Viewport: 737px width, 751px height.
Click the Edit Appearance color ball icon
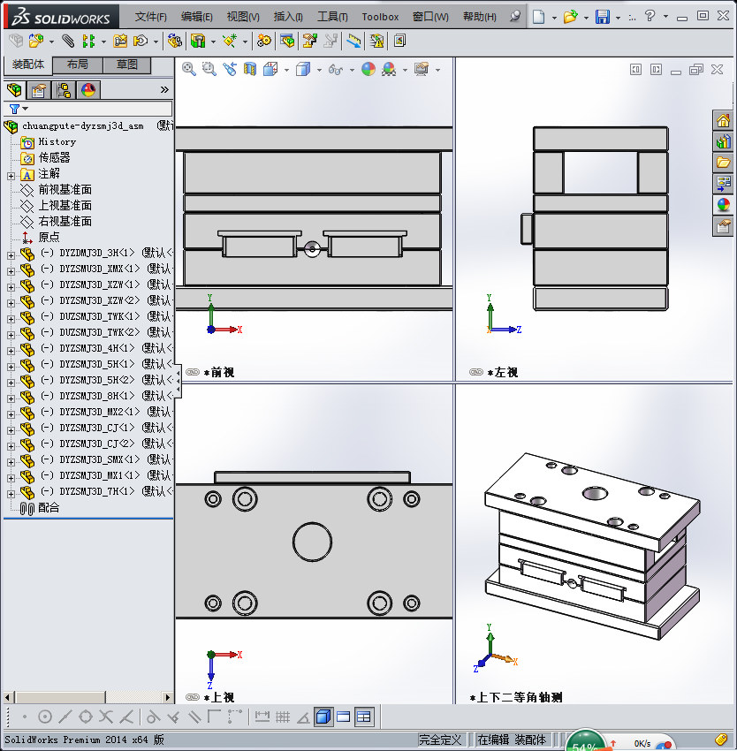coord(368,70)
